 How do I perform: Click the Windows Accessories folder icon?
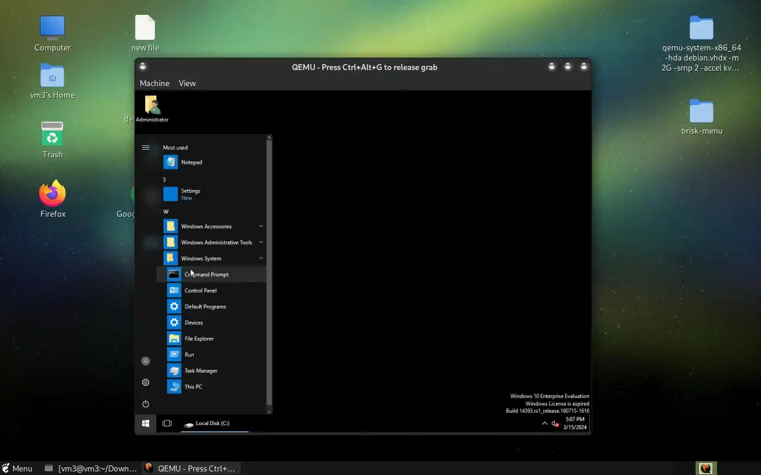pyautogui.click(x=171, y=226)
